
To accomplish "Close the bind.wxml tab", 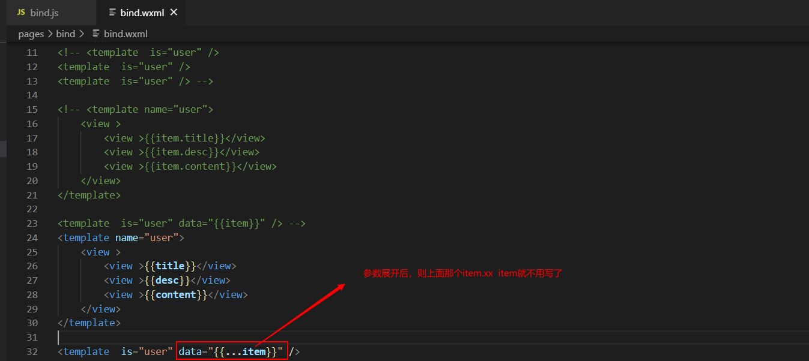I will tap(174, 13).
